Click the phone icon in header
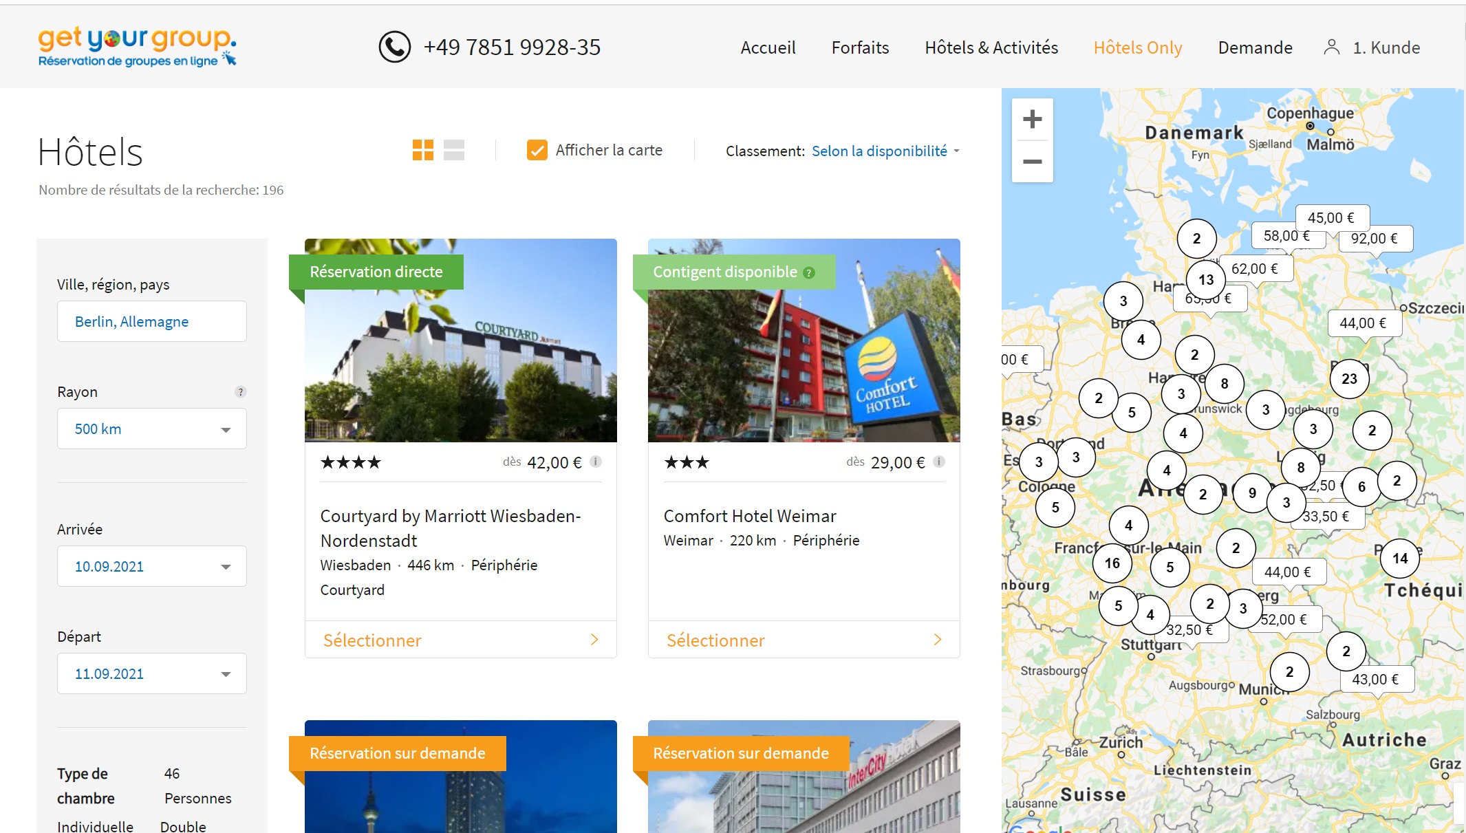The image size is (1466, 833). (x=395, y=47)
